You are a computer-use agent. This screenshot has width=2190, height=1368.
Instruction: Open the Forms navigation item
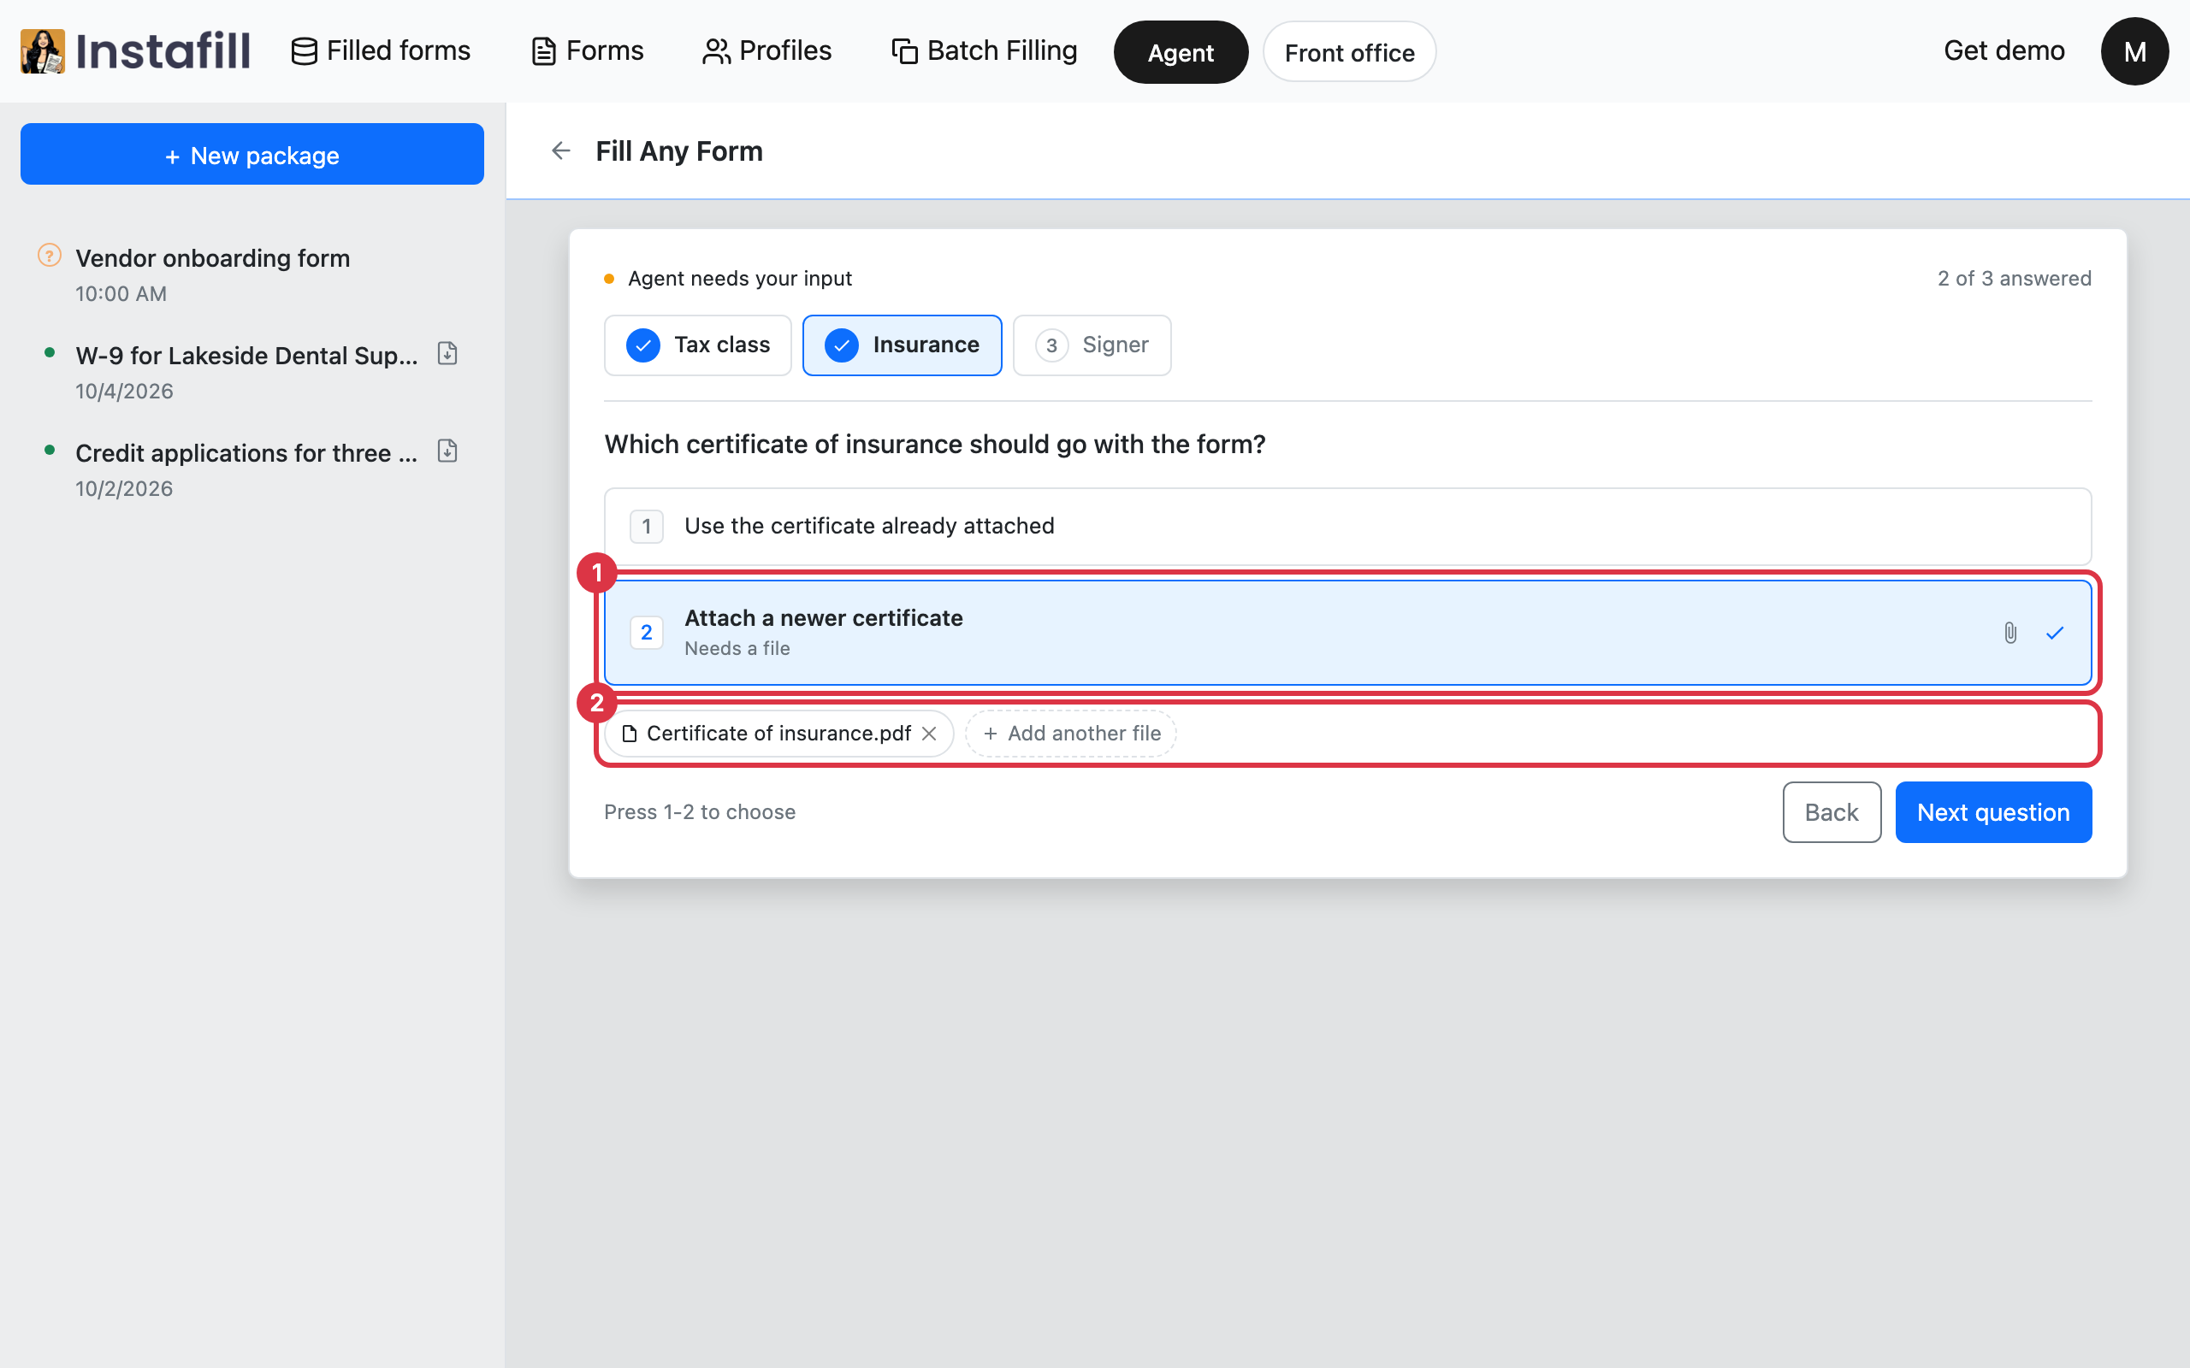coord(588,50)
